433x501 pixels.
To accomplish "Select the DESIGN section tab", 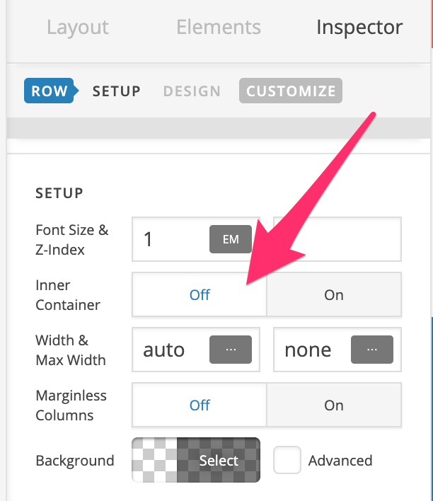I will pos(192,91).
